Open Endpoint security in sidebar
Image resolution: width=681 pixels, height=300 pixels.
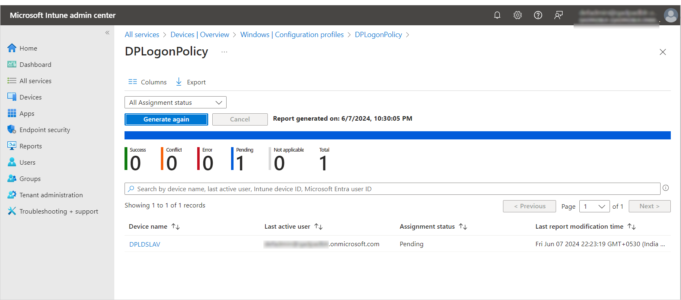click(x=45, y=130)
